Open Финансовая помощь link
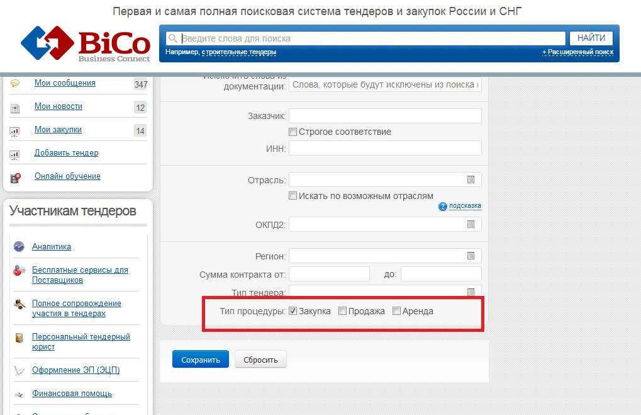The image size is (641, 415). (72, 394)
